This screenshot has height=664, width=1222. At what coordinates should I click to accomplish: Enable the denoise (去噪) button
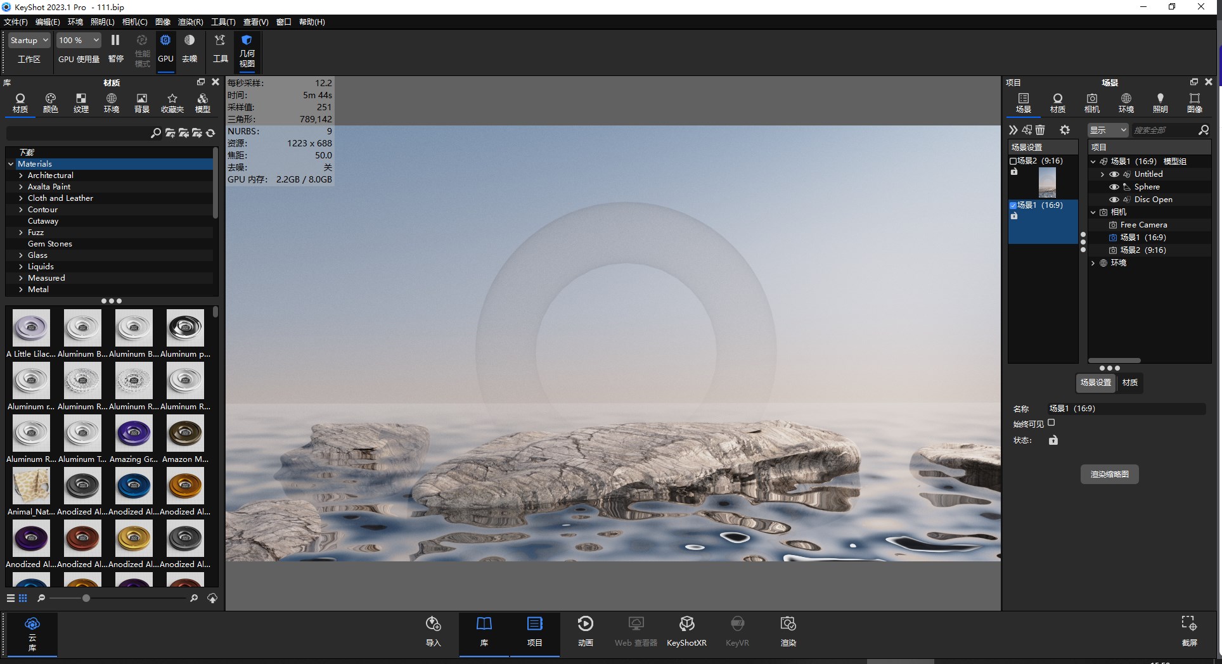[x=190, y=48]
